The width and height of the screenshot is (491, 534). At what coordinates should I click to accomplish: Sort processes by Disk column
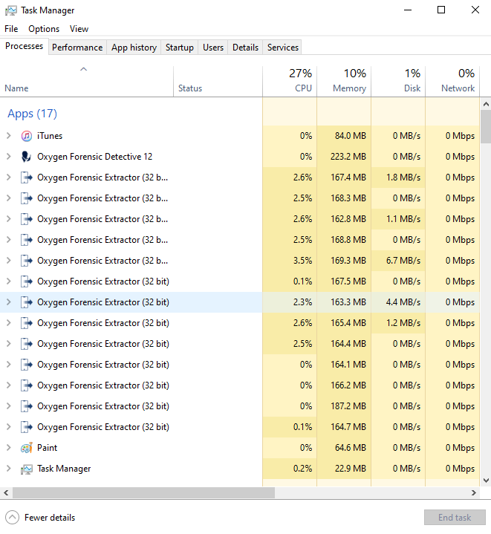(398, 82)
